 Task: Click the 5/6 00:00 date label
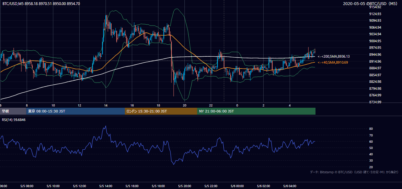tap(237, 186)
